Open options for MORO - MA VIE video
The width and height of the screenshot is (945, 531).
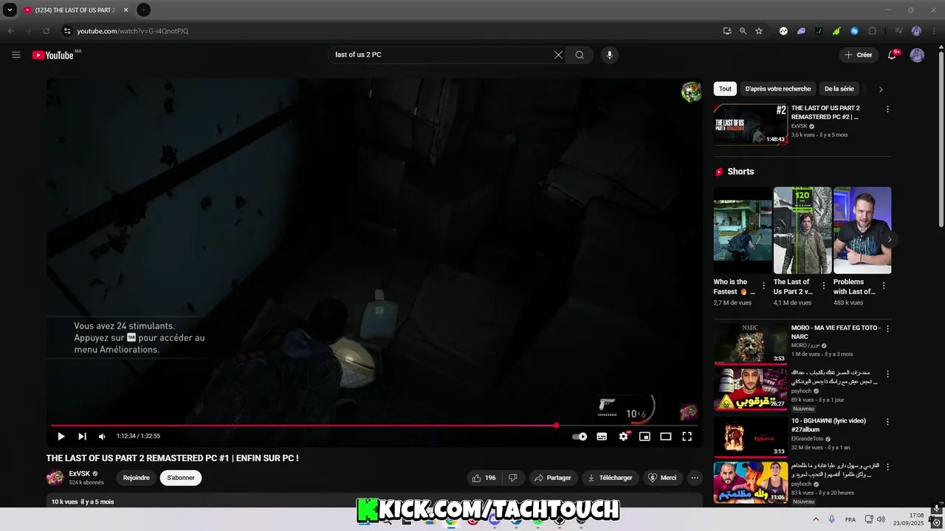click(887, 328)
